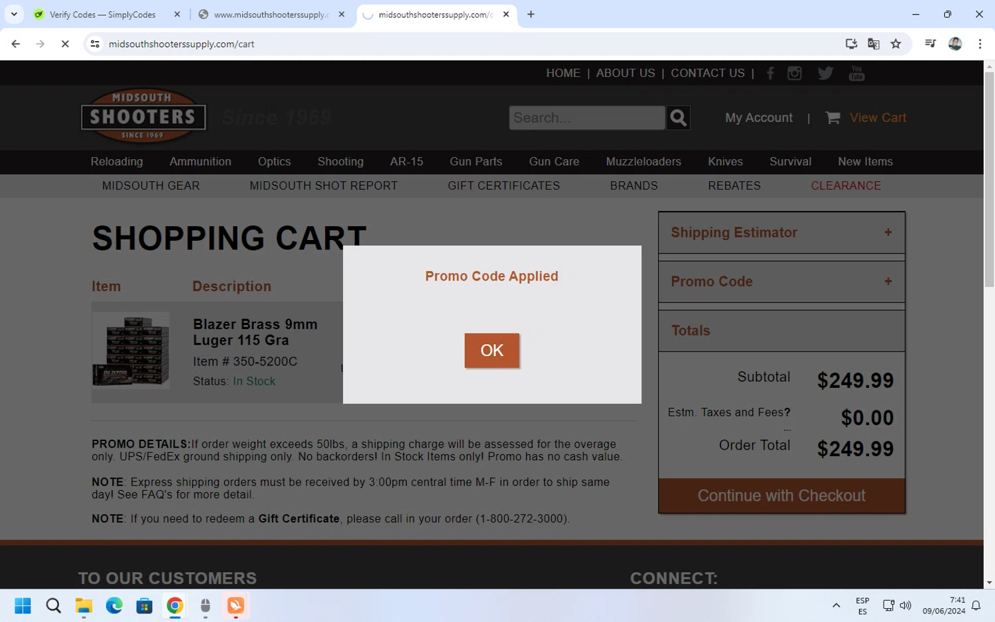Open Windows taskbar search
Image resolution: width=995 pixels, height=622 pixels.
click(x=54, y=605)
